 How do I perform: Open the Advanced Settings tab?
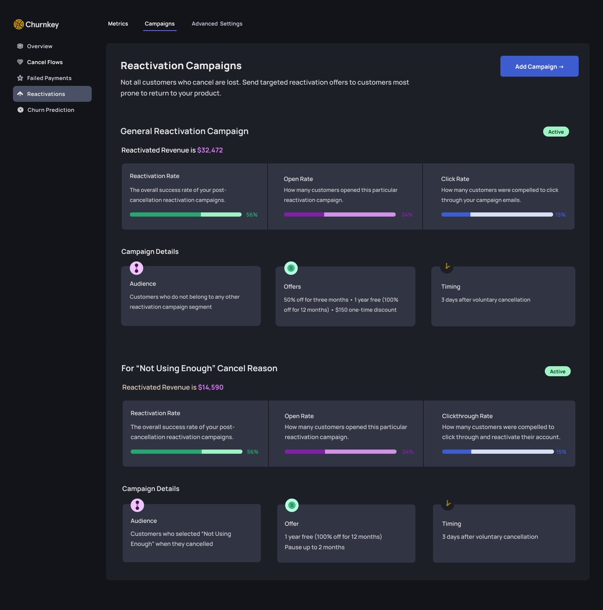[x=217, y=23]
